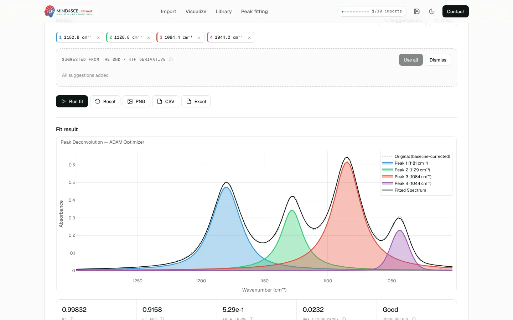
Task: Click the Convergence info icon
Action: pos(414,319)
